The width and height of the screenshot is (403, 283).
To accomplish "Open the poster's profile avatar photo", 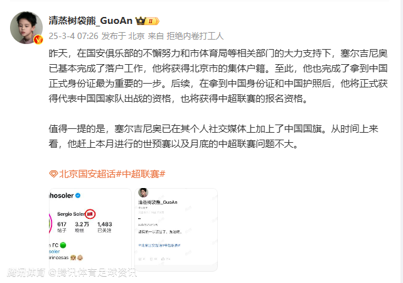I will pyautogui.click(x=26, y=27).
